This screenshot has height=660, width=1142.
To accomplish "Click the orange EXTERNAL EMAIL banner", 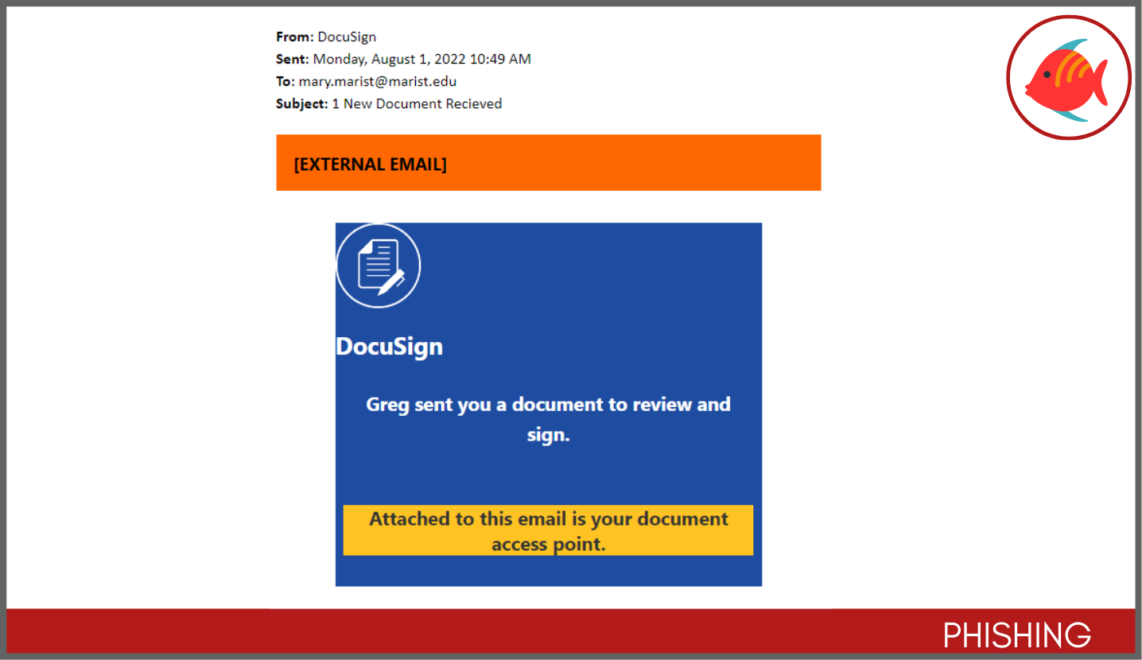I will click(548, 163).
